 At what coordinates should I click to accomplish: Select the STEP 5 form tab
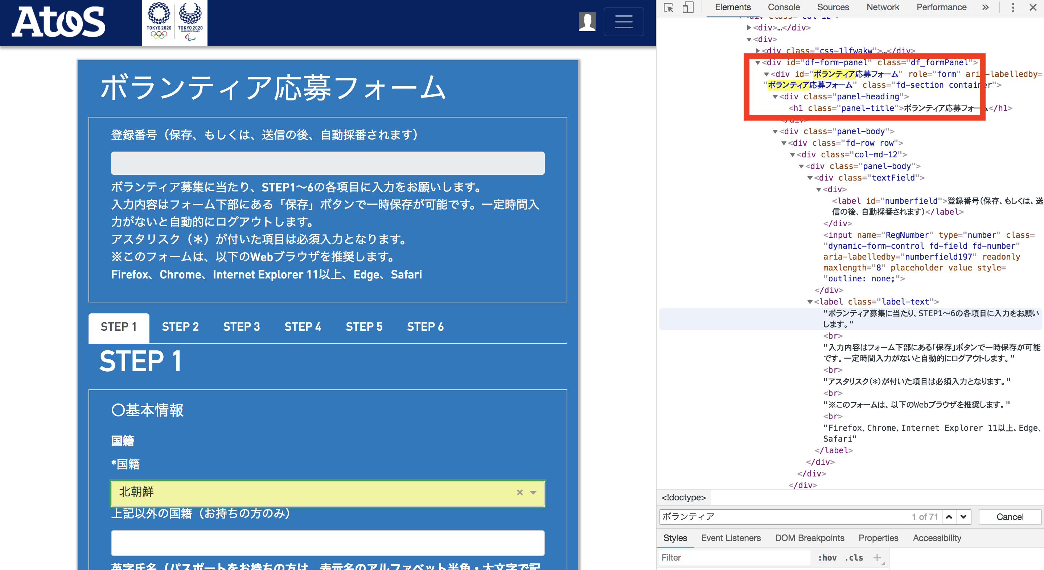pos(364,327)
